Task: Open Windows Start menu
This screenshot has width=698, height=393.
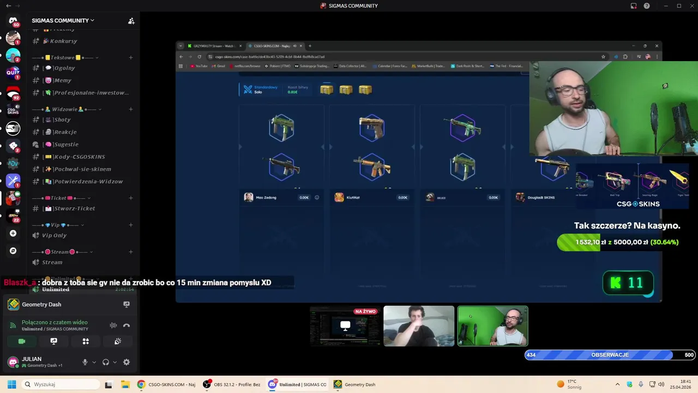Action: [11, 384]
